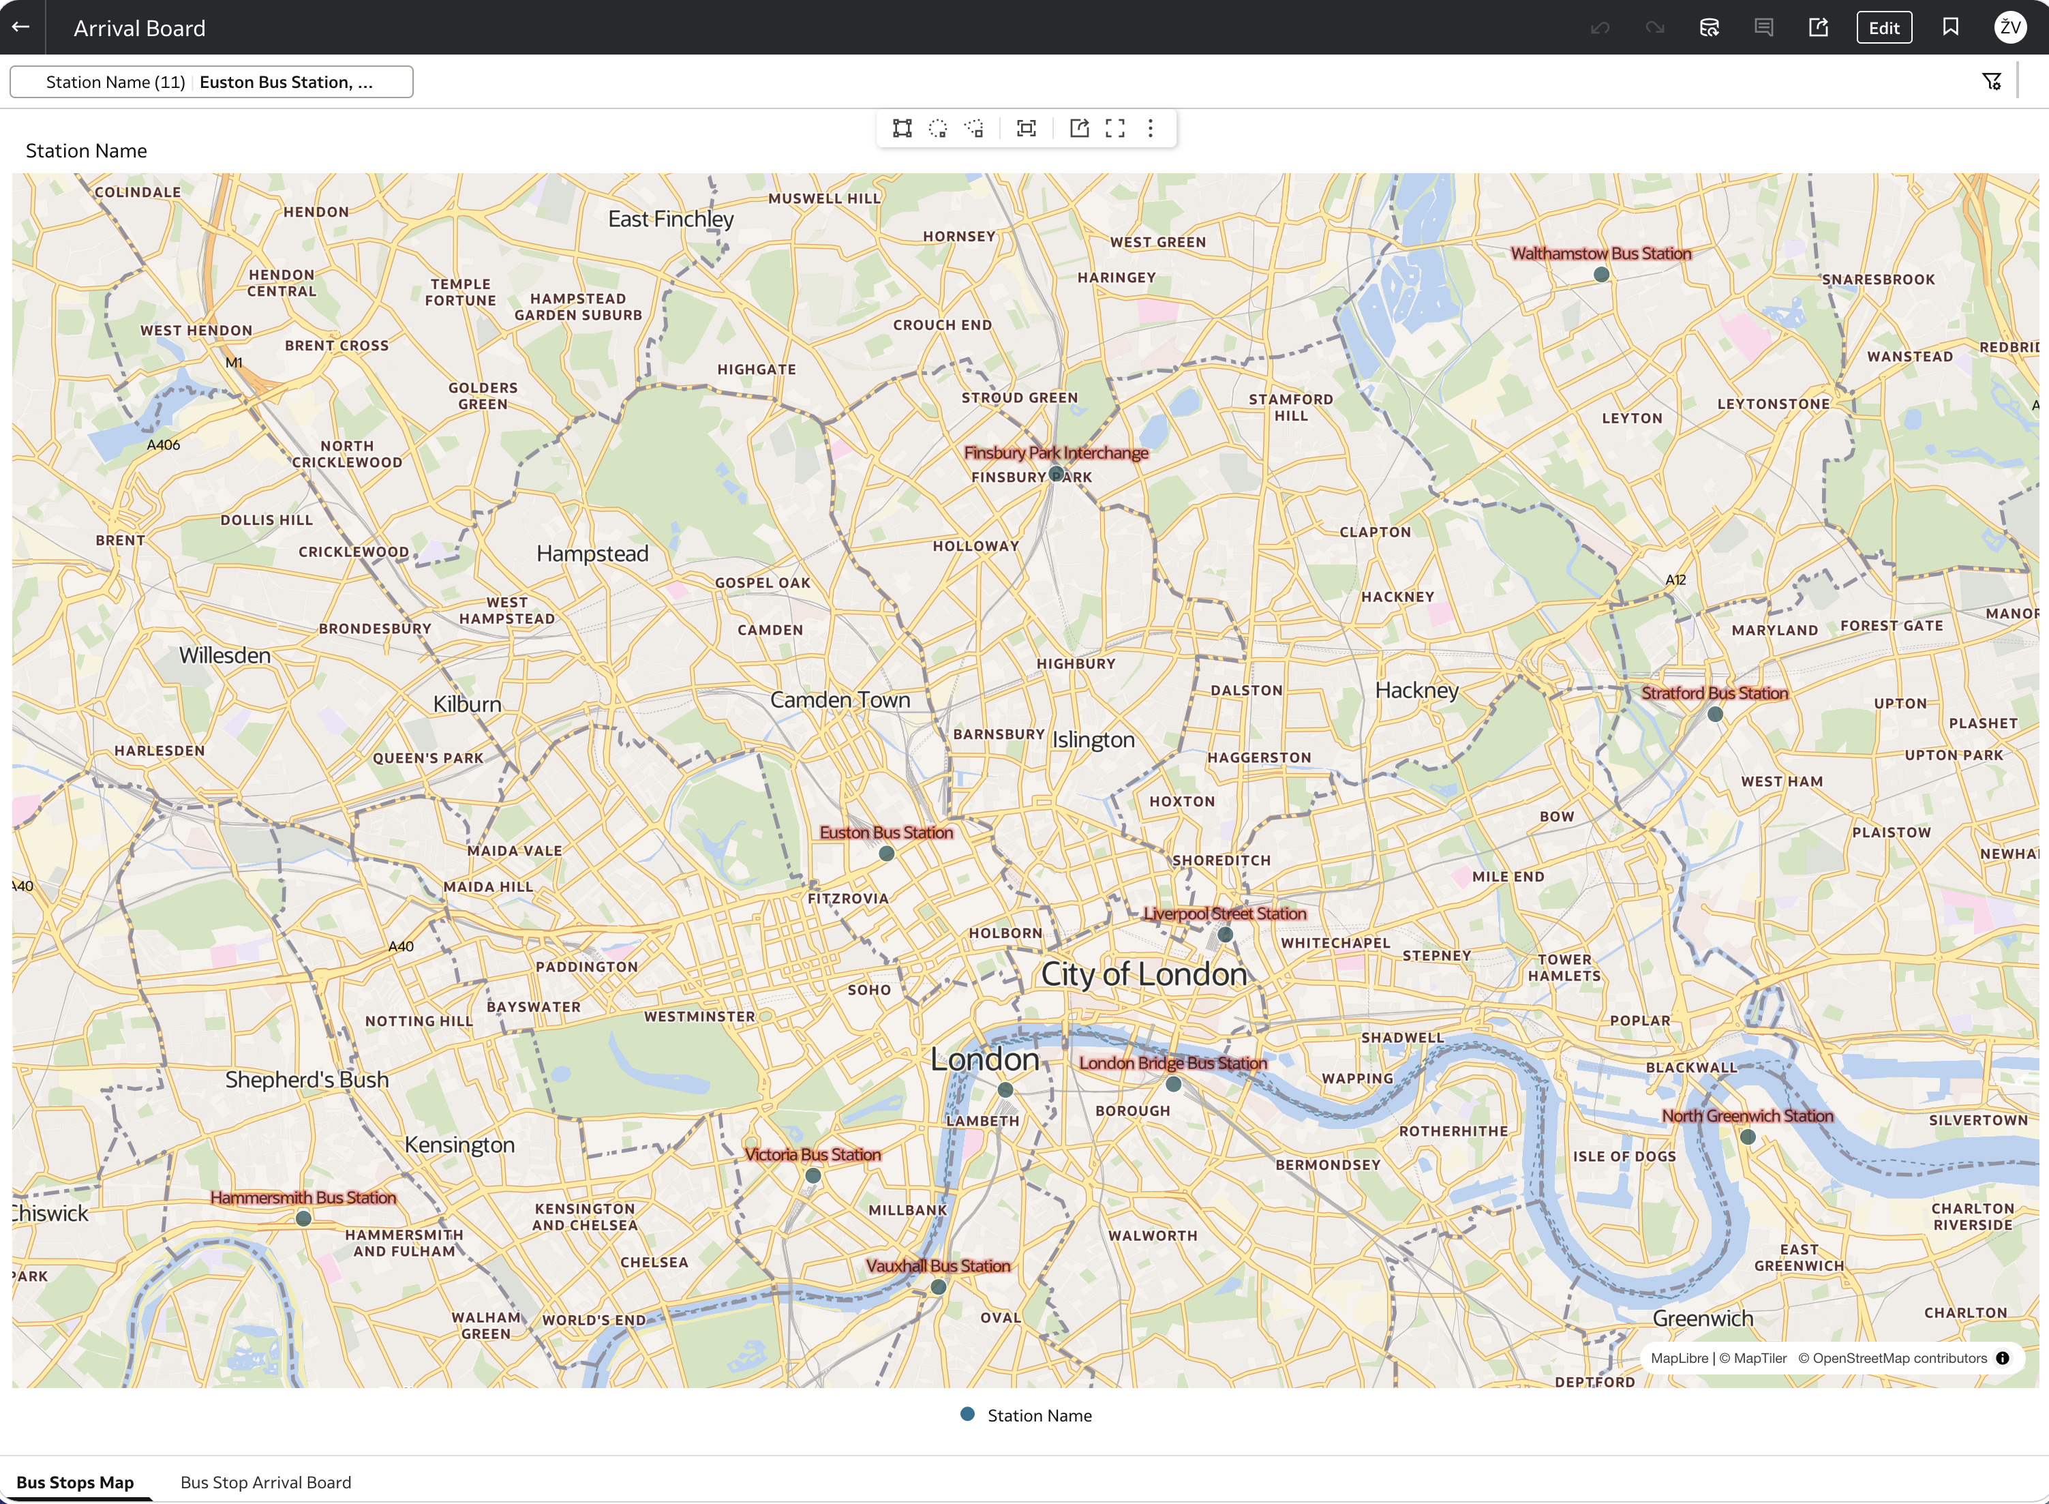Select the rectangle selection tool
This screenshot has height=1504, width=2049.
[x=902, y=128]
